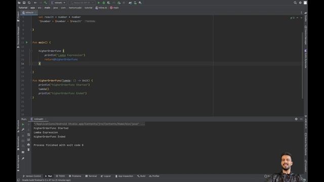Click the wrench icon in Run panel

(23, 129)
